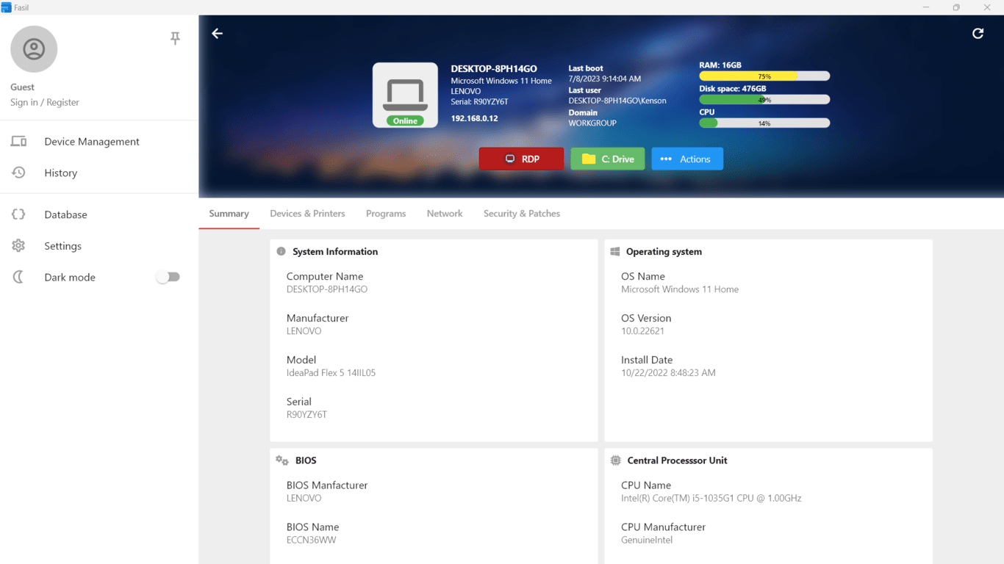Open the Actions menu button

(687, 159)
